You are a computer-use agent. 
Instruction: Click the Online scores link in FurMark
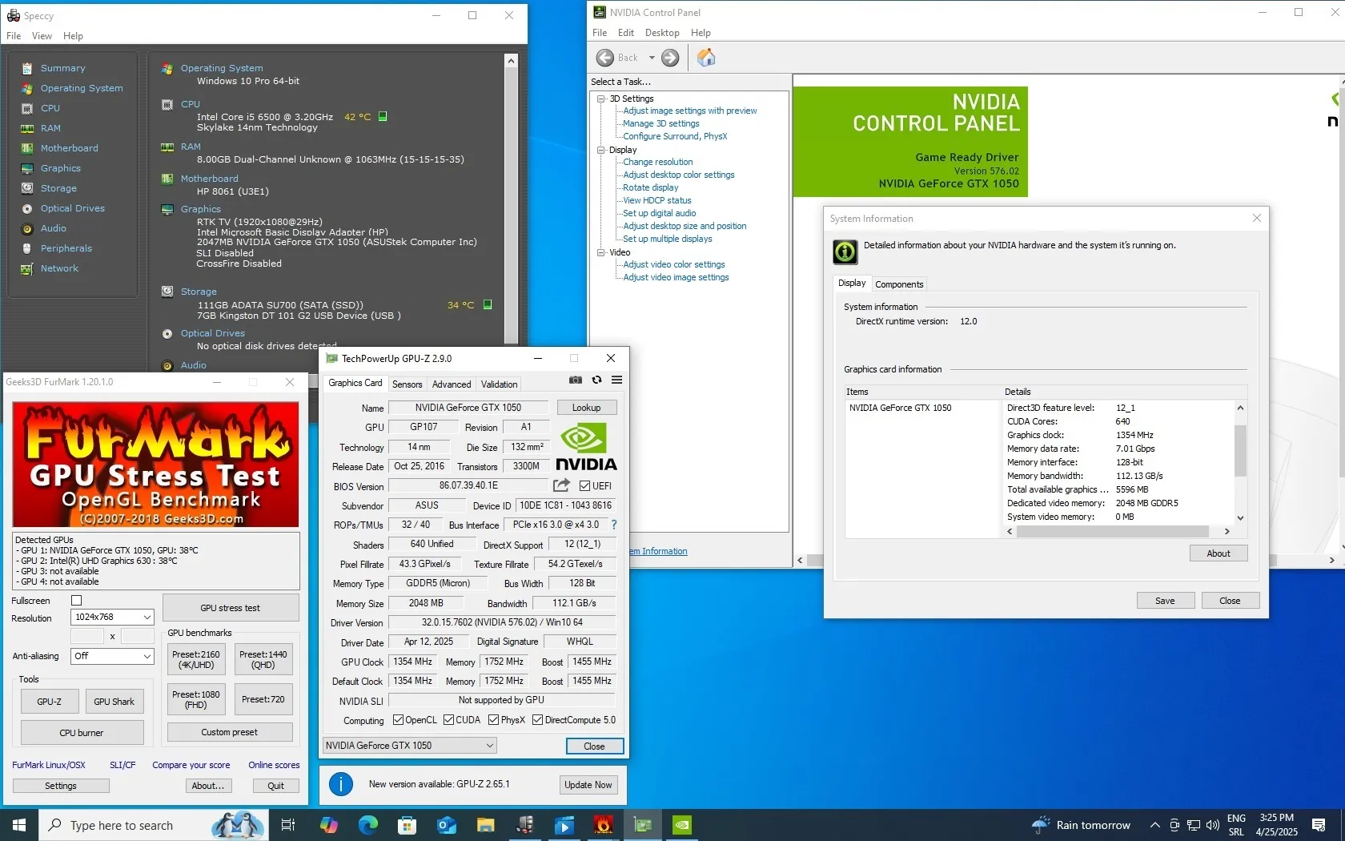274,765
